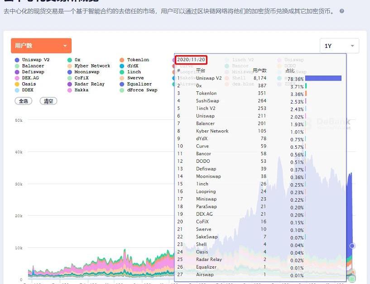The image size is (370, 284).
Task: Toggle the CoFiX legend series
Action: tap(78, 78)
